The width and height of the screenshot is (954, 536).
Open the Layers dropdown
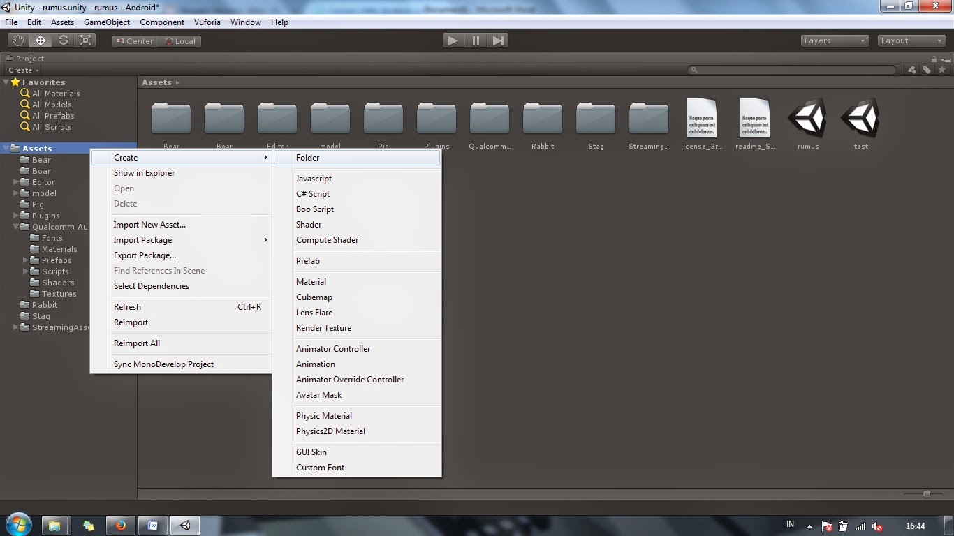[x=835, y=40]
